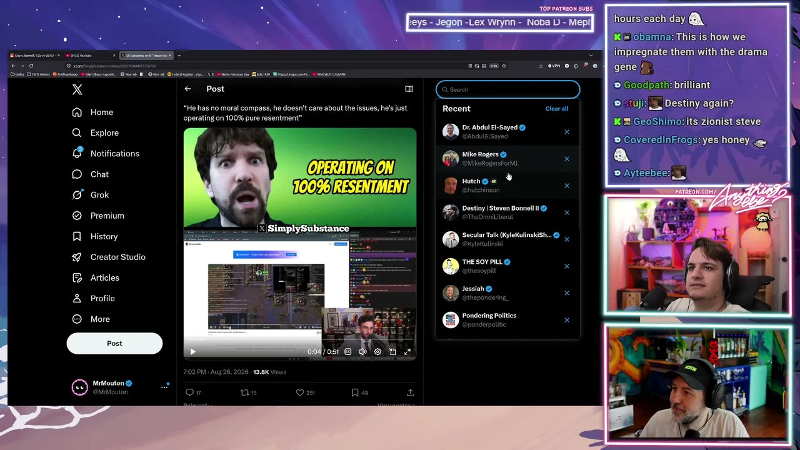This screenshot has height=450, width=800.
Task: Remove Hutch from recent searches
Action: pyautogui.click(x=567, y=186)
